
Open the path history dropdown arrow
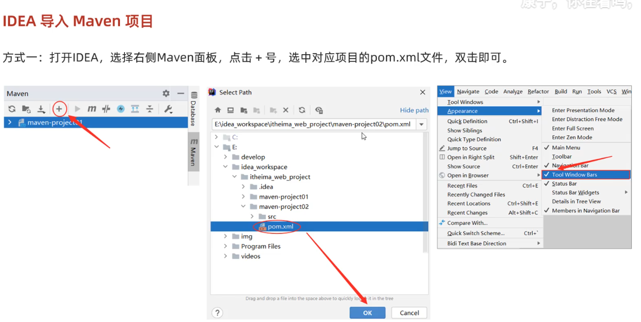[421, 124]
